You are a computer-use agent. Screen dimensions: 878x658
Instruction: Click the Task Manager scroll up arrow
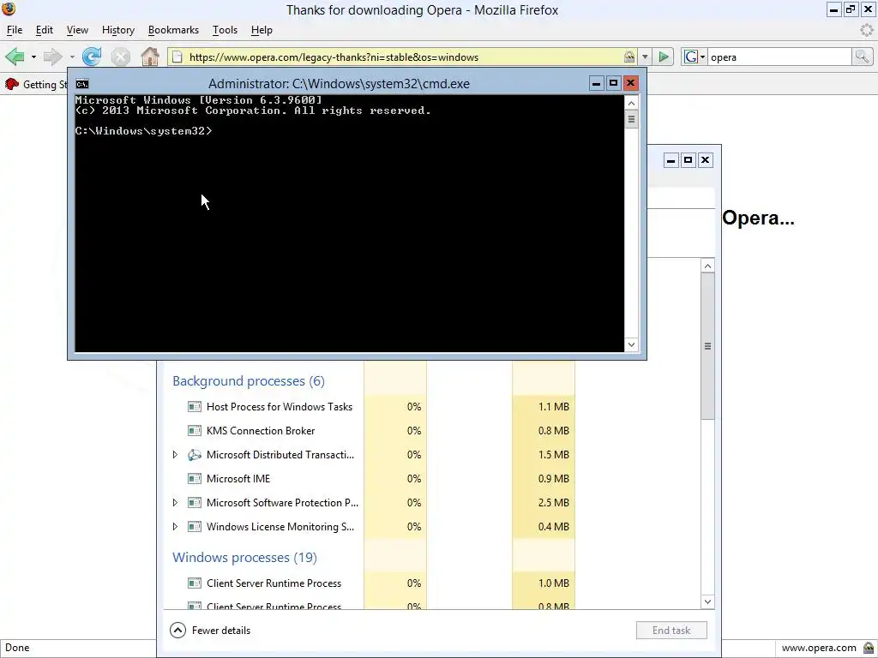coord(707,266)
